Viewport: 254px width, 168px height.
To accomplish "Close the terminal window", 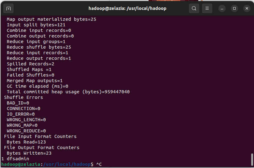I will click(x=247, y=8).
